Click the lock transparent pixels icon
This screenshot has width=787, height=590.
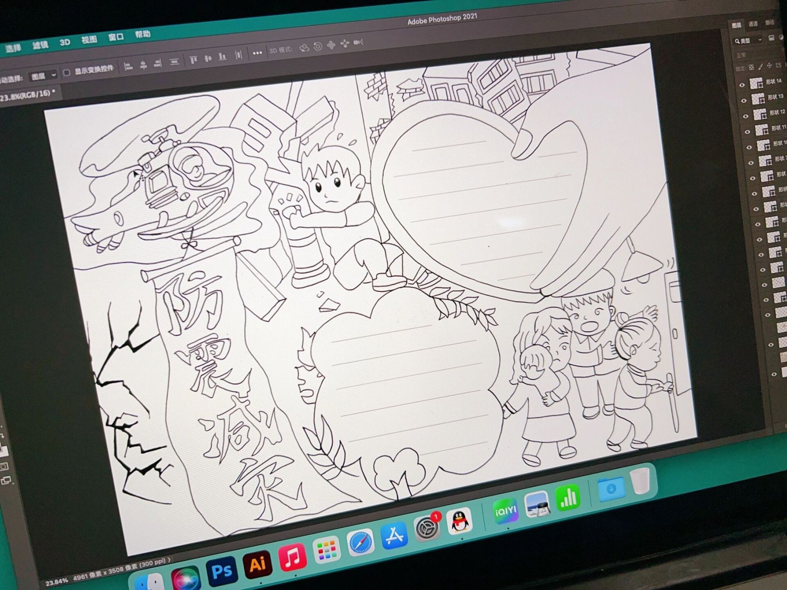click(751, 67)
